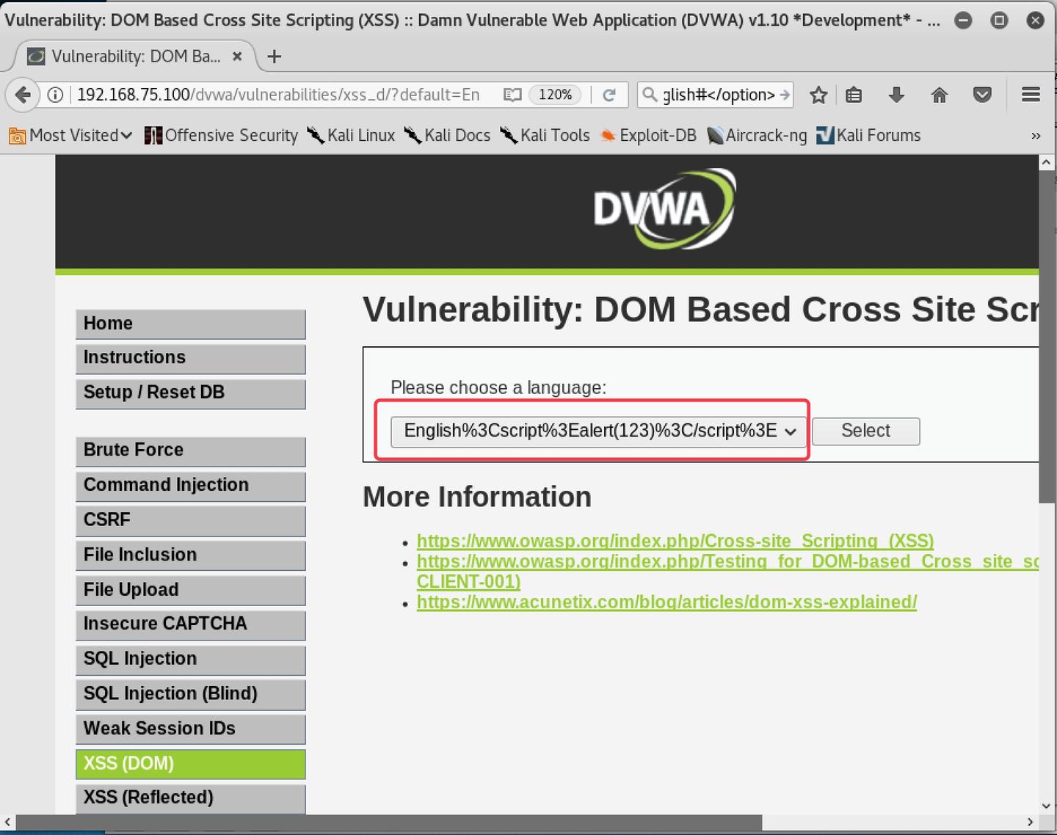Open the bookmarks library sidebar icon
1057x835 pixels.
(x=854, y=95)
